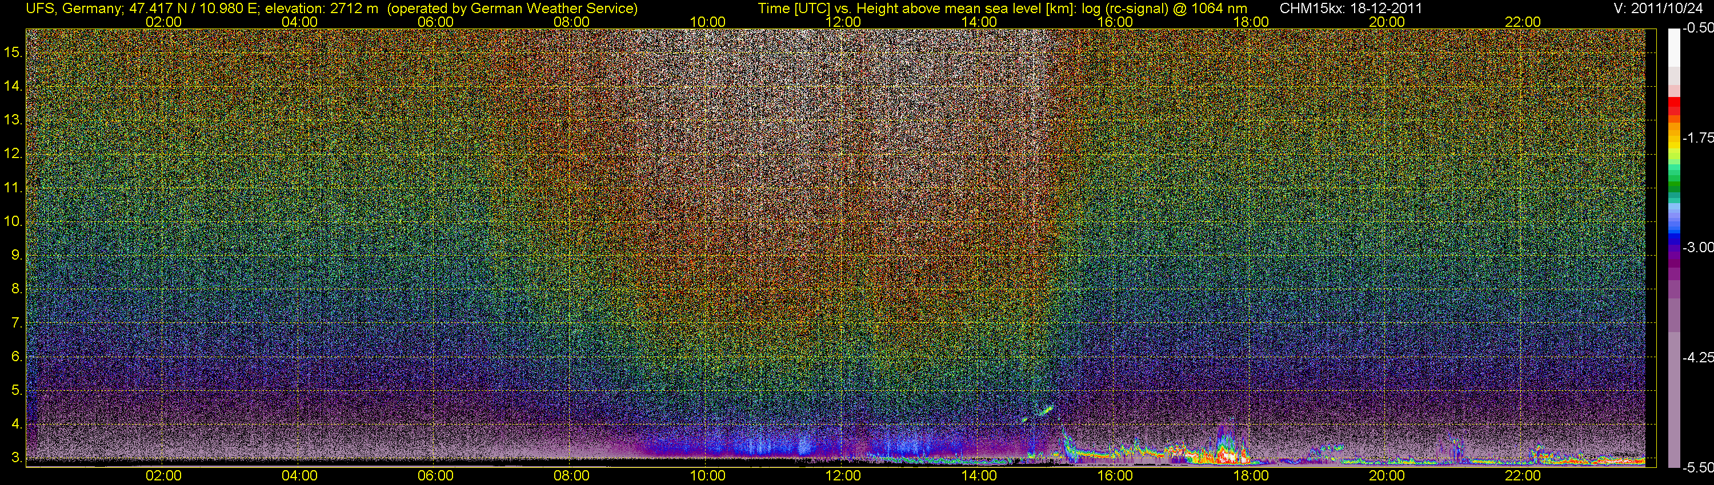
Task: Click the height axis label "12."
Action: pos(13,154)
